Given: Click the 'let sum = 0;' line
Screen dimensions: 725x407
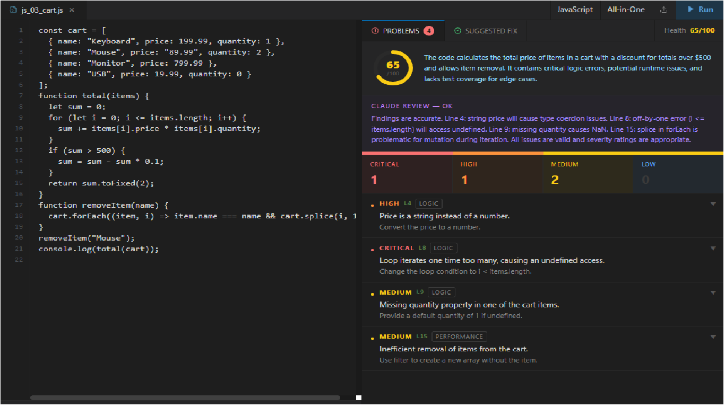Looking at the screenshot, I should (77, 107).
